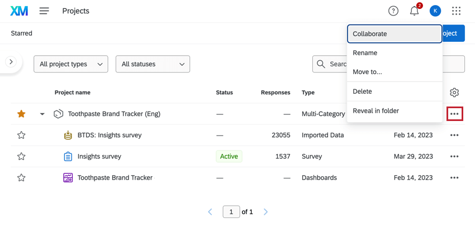The image size is (475, 237).
Task: Unstar Toothpaste Brand Tracker (Eng) project
Action: [x=21, y=114]
